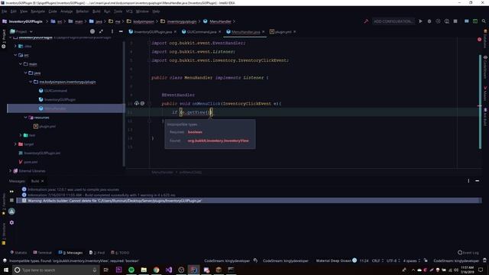This screenshot has height=275, width=489.
Task: Switch to plugin.yml tab
Action: pos(283,32)
